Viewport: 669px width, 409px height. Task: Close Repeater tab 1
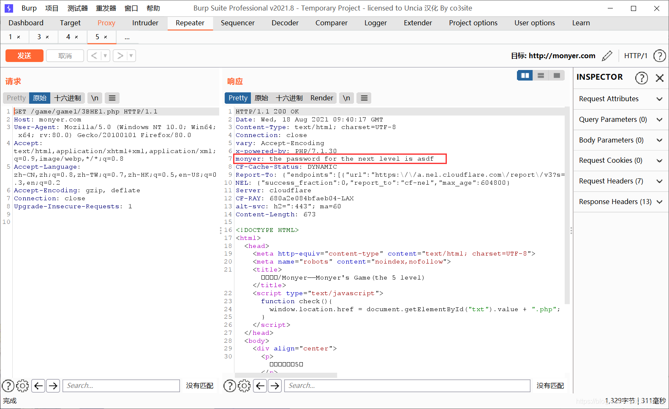(19, 37)
